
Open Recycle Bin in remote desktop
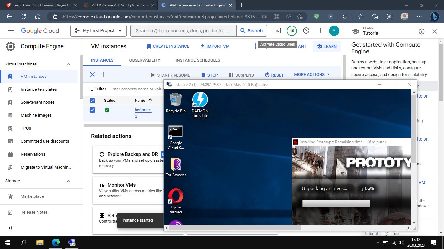[x=176, y=103]
